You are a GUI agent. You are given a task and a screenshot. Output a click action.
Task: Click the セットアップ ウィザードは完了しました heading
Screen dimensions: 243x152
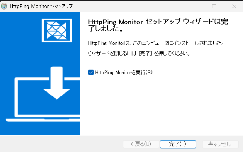coord(158,25)
